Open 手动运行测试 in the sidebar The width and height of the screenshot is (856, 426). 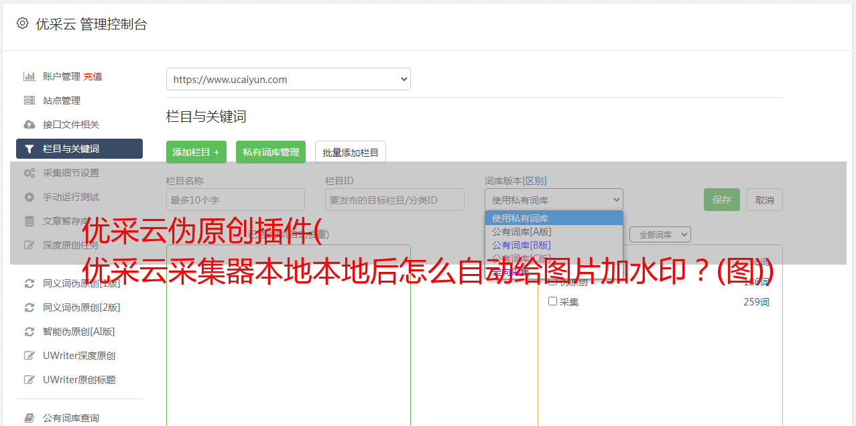(x=71, y=197)
